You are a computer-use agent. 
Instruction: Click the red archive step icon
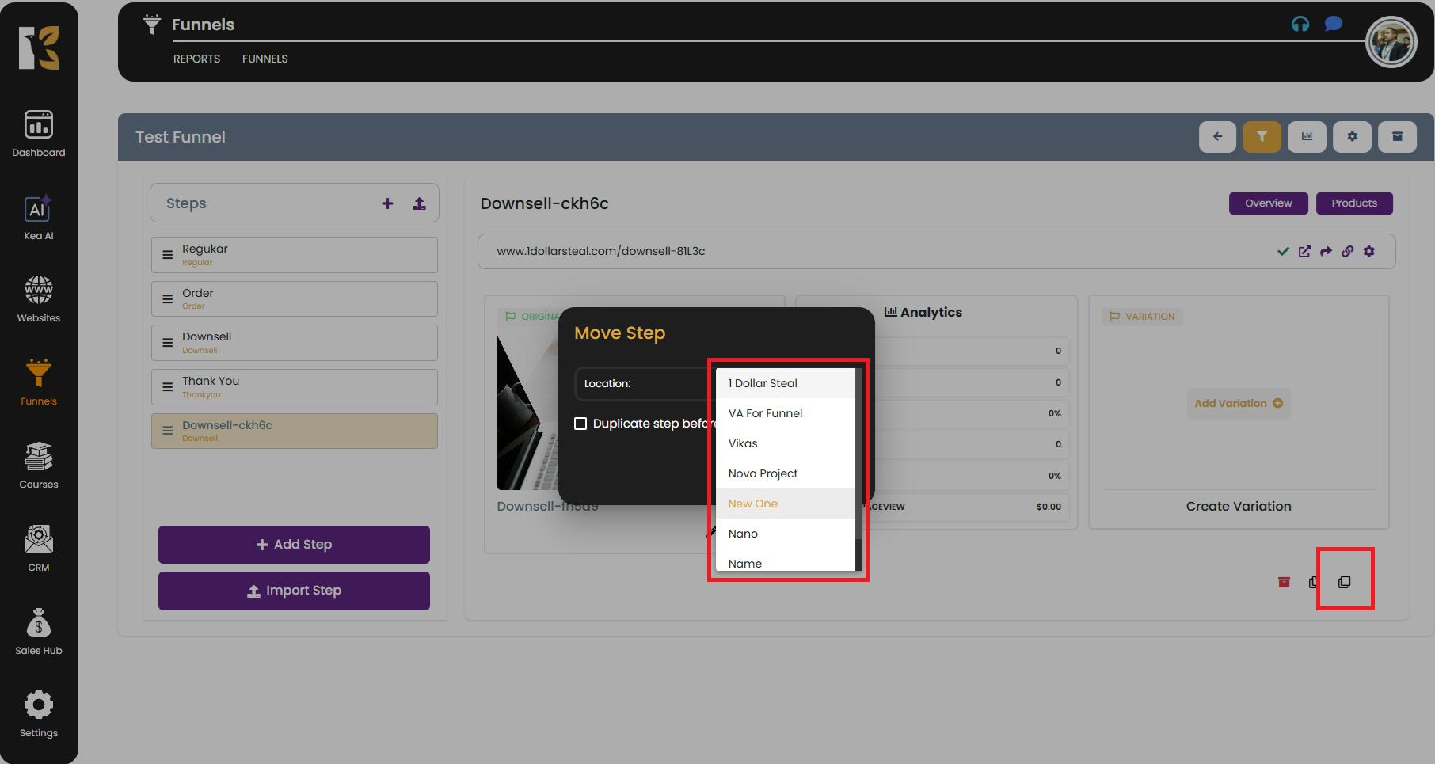[x=1284, y=582]
